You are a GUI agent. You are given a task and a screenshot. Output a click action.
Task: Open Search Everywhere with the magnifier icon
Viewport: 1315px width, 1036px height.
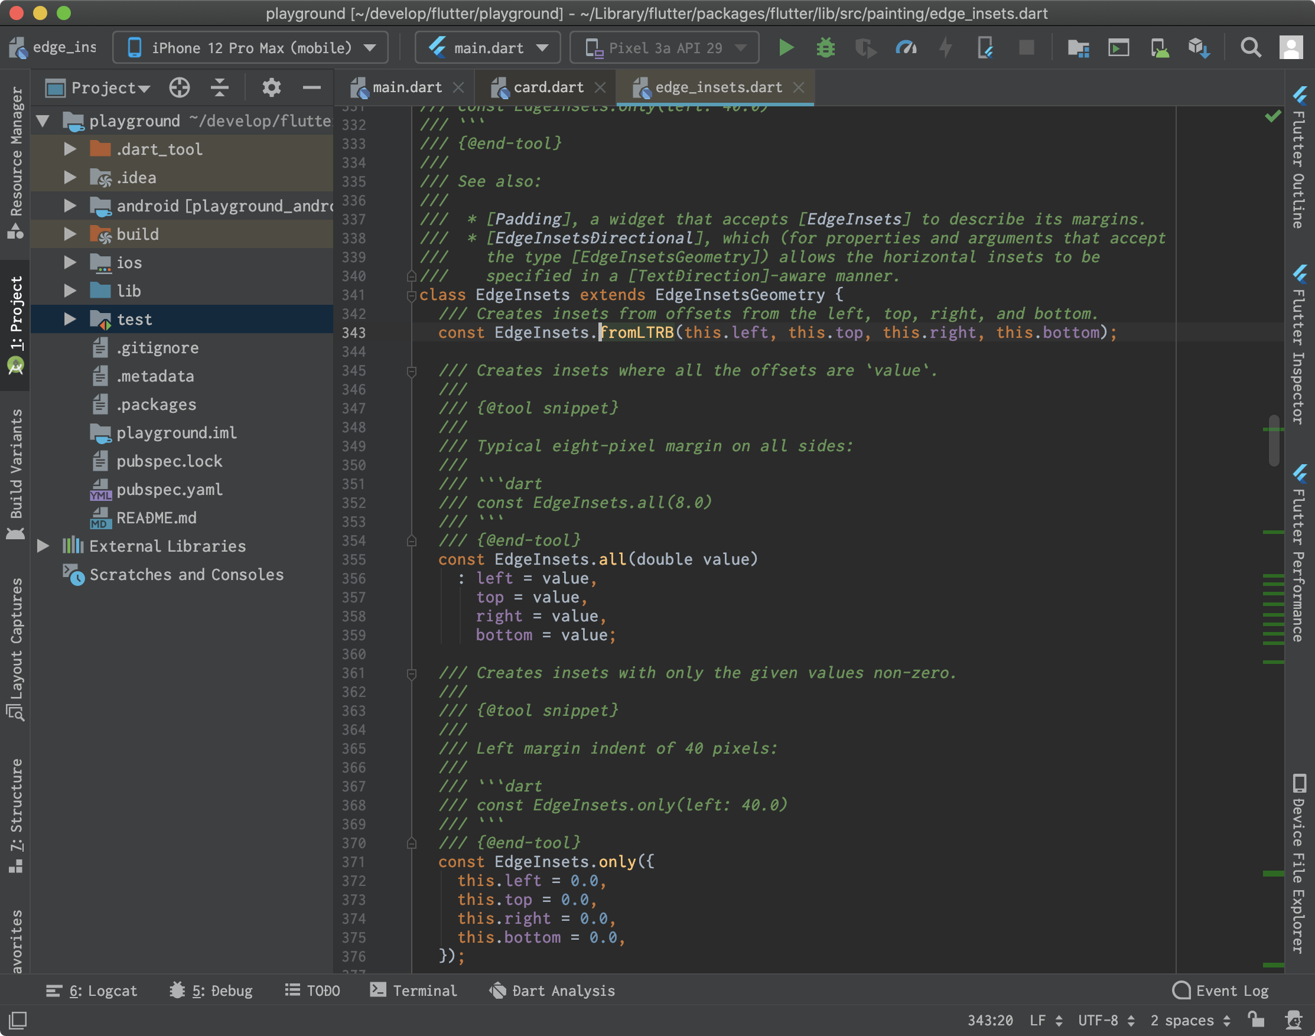(x=1250, y=47)
